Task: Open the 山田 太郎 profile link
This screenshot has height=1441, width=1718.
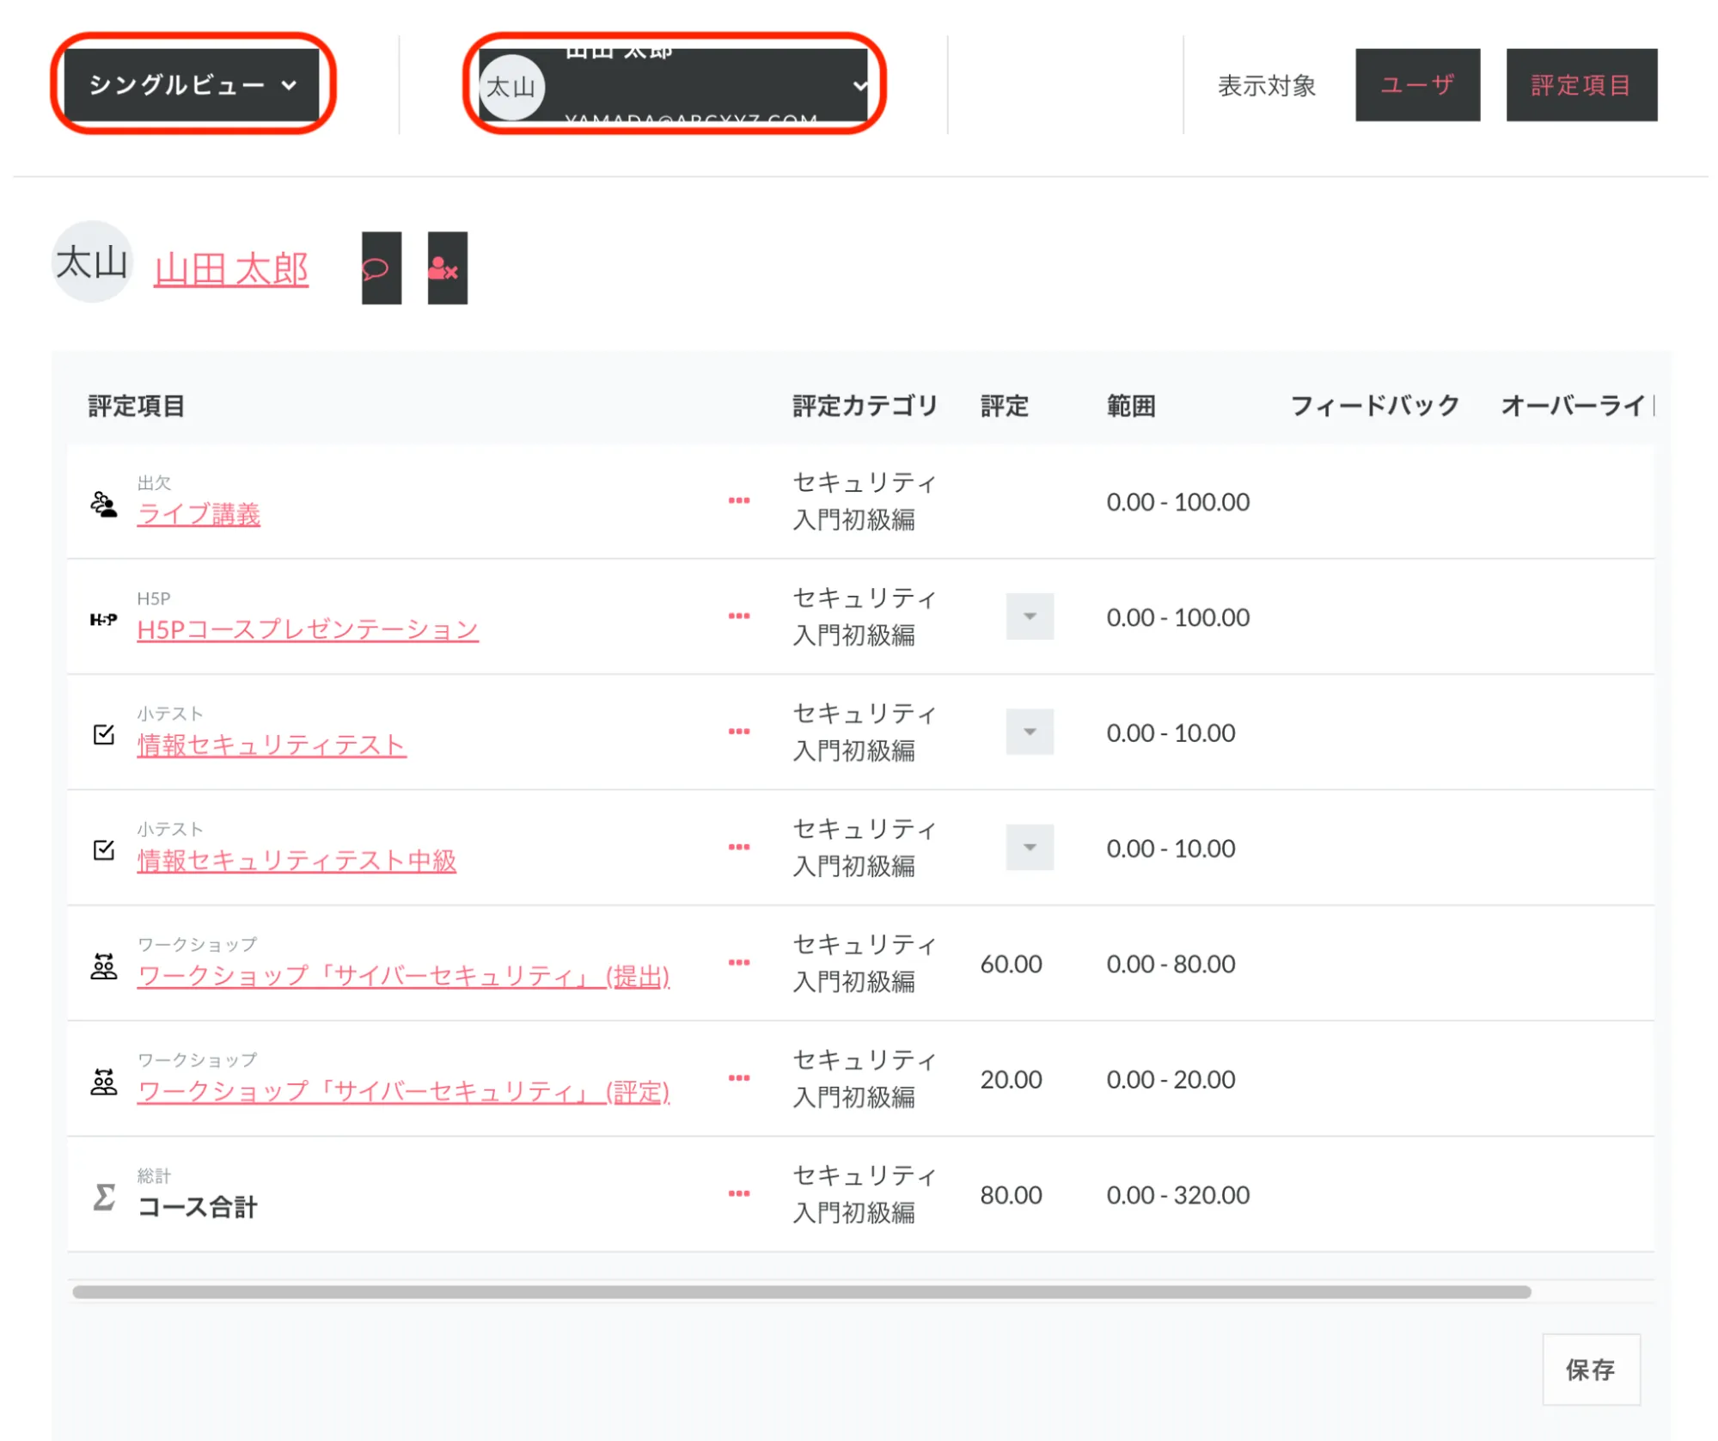Action: coord(230,270)
